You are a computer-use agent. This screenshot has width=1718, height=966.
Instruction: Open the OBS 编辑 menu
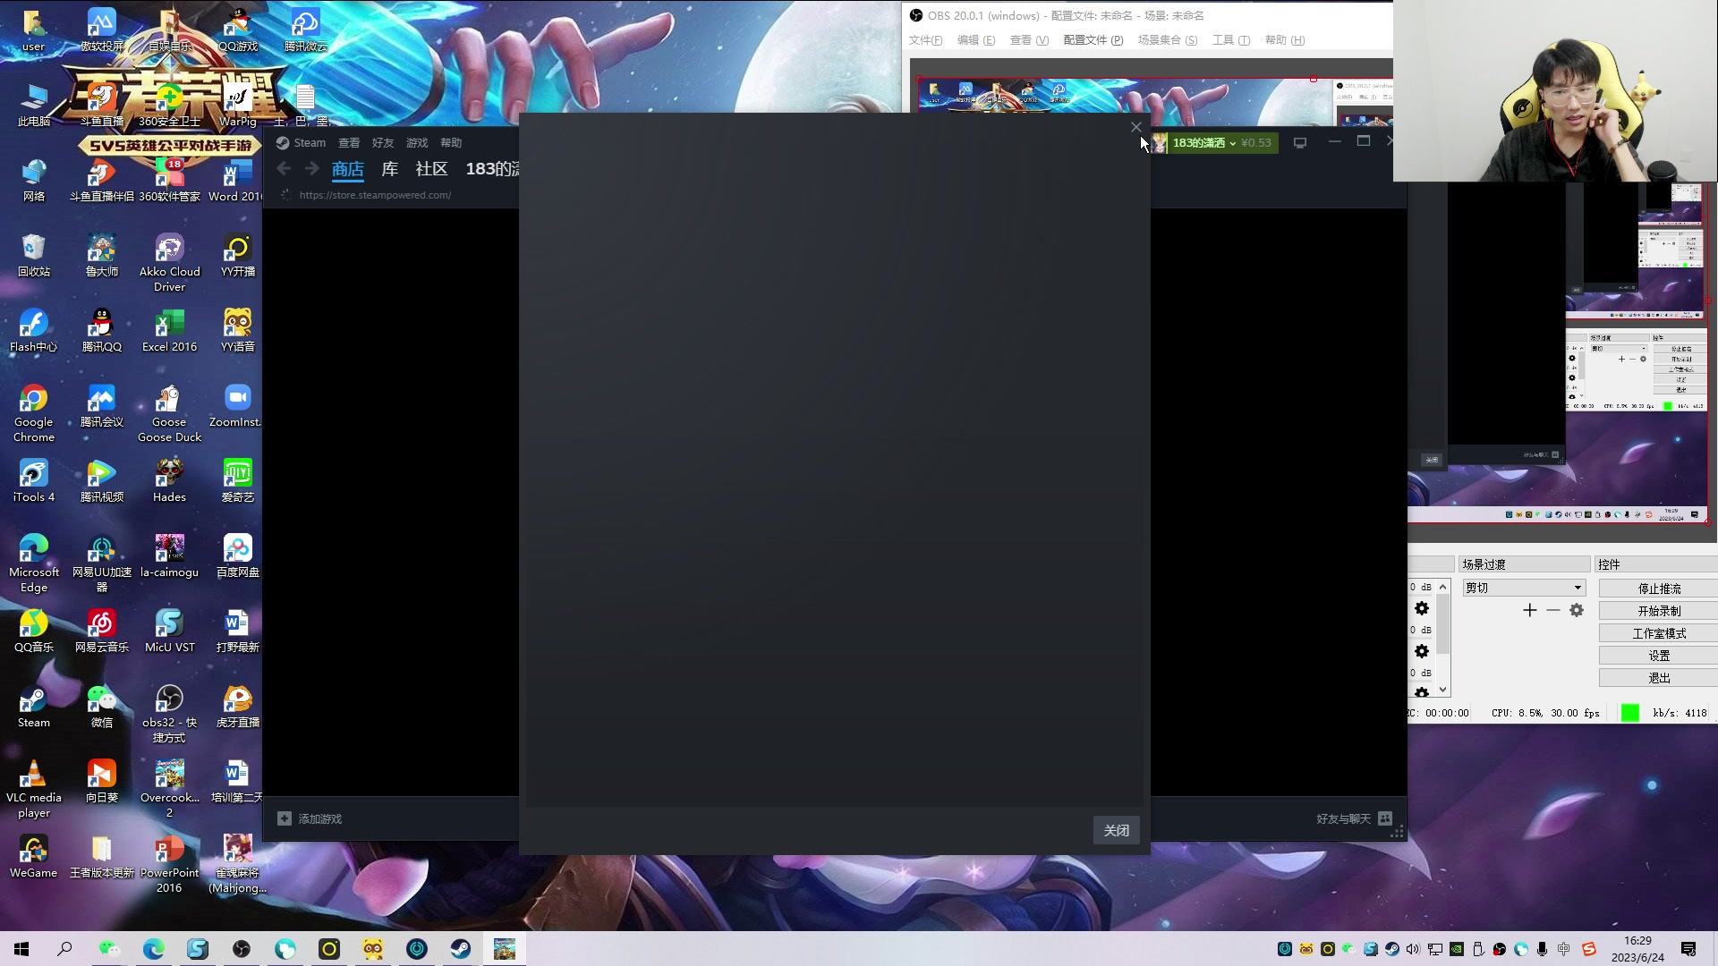pos(975,40)
